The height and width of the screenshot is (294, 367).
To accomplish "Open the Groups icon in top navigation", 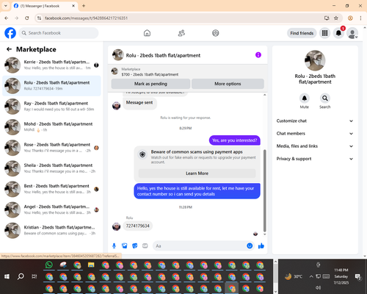I will (x=216, y=33).
